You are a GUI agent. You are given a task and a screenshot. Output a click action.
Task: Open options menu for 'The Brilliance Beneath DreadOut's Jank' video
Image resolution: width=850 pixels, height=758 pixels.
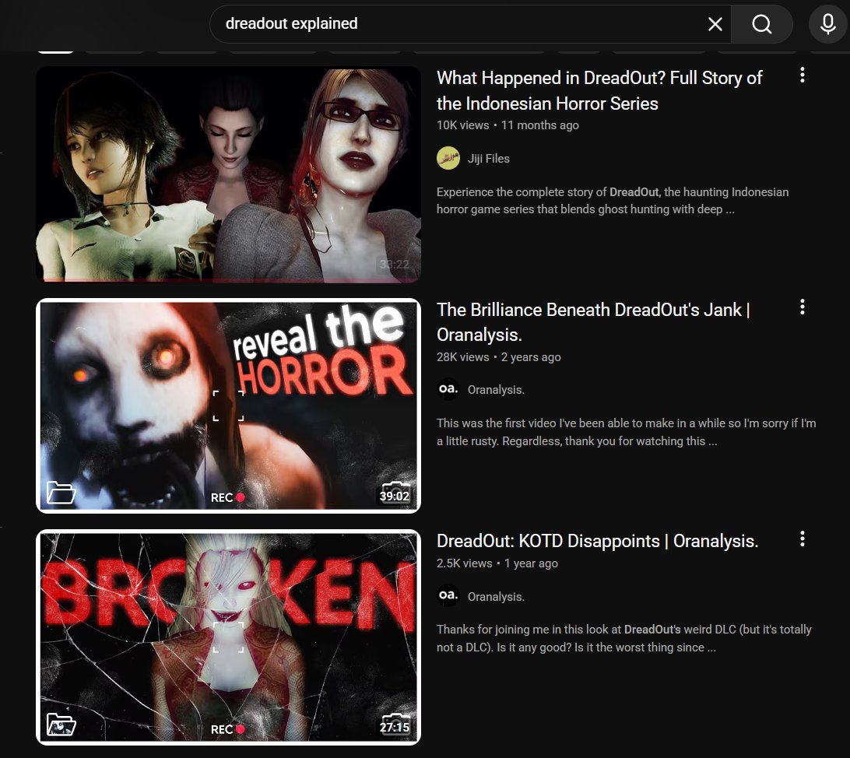click(803, 307)
